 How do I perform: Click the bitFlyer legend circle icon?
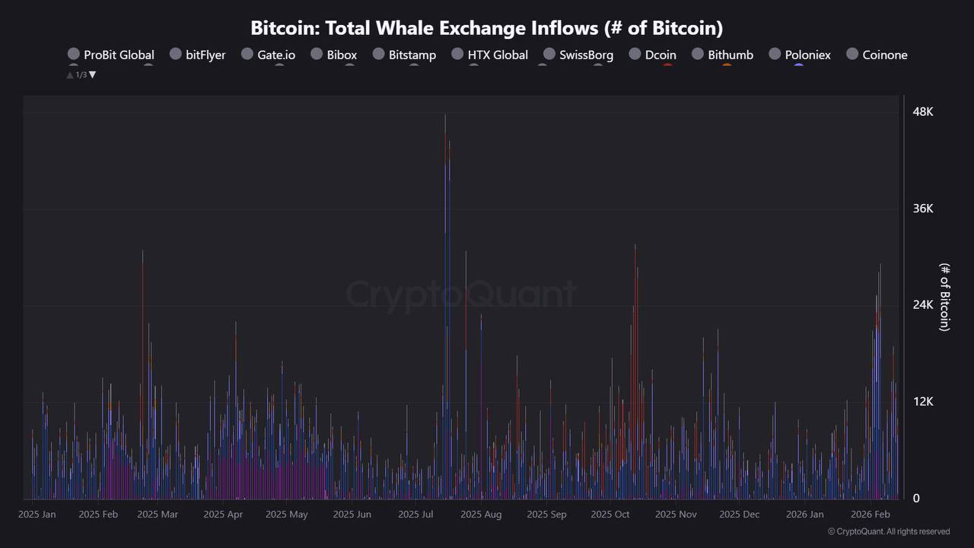(x=175, y=54)
